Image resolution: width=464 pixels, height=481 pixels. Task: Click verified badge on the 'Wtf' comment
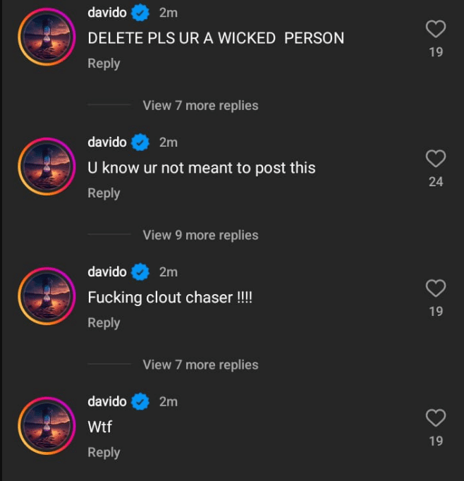pyautogui.click(x=140, y=401)
